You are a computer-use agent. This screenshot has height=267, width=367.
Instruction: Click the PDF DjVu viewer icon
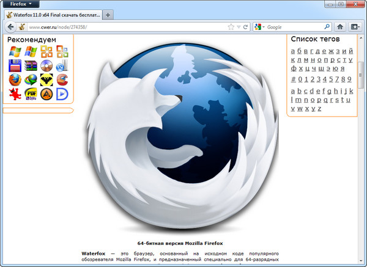31,93
